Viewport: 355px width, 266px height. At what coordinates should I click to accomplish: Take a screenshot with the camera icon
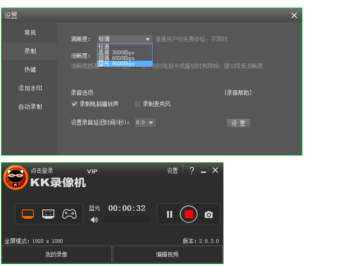[x=208, y=215]
